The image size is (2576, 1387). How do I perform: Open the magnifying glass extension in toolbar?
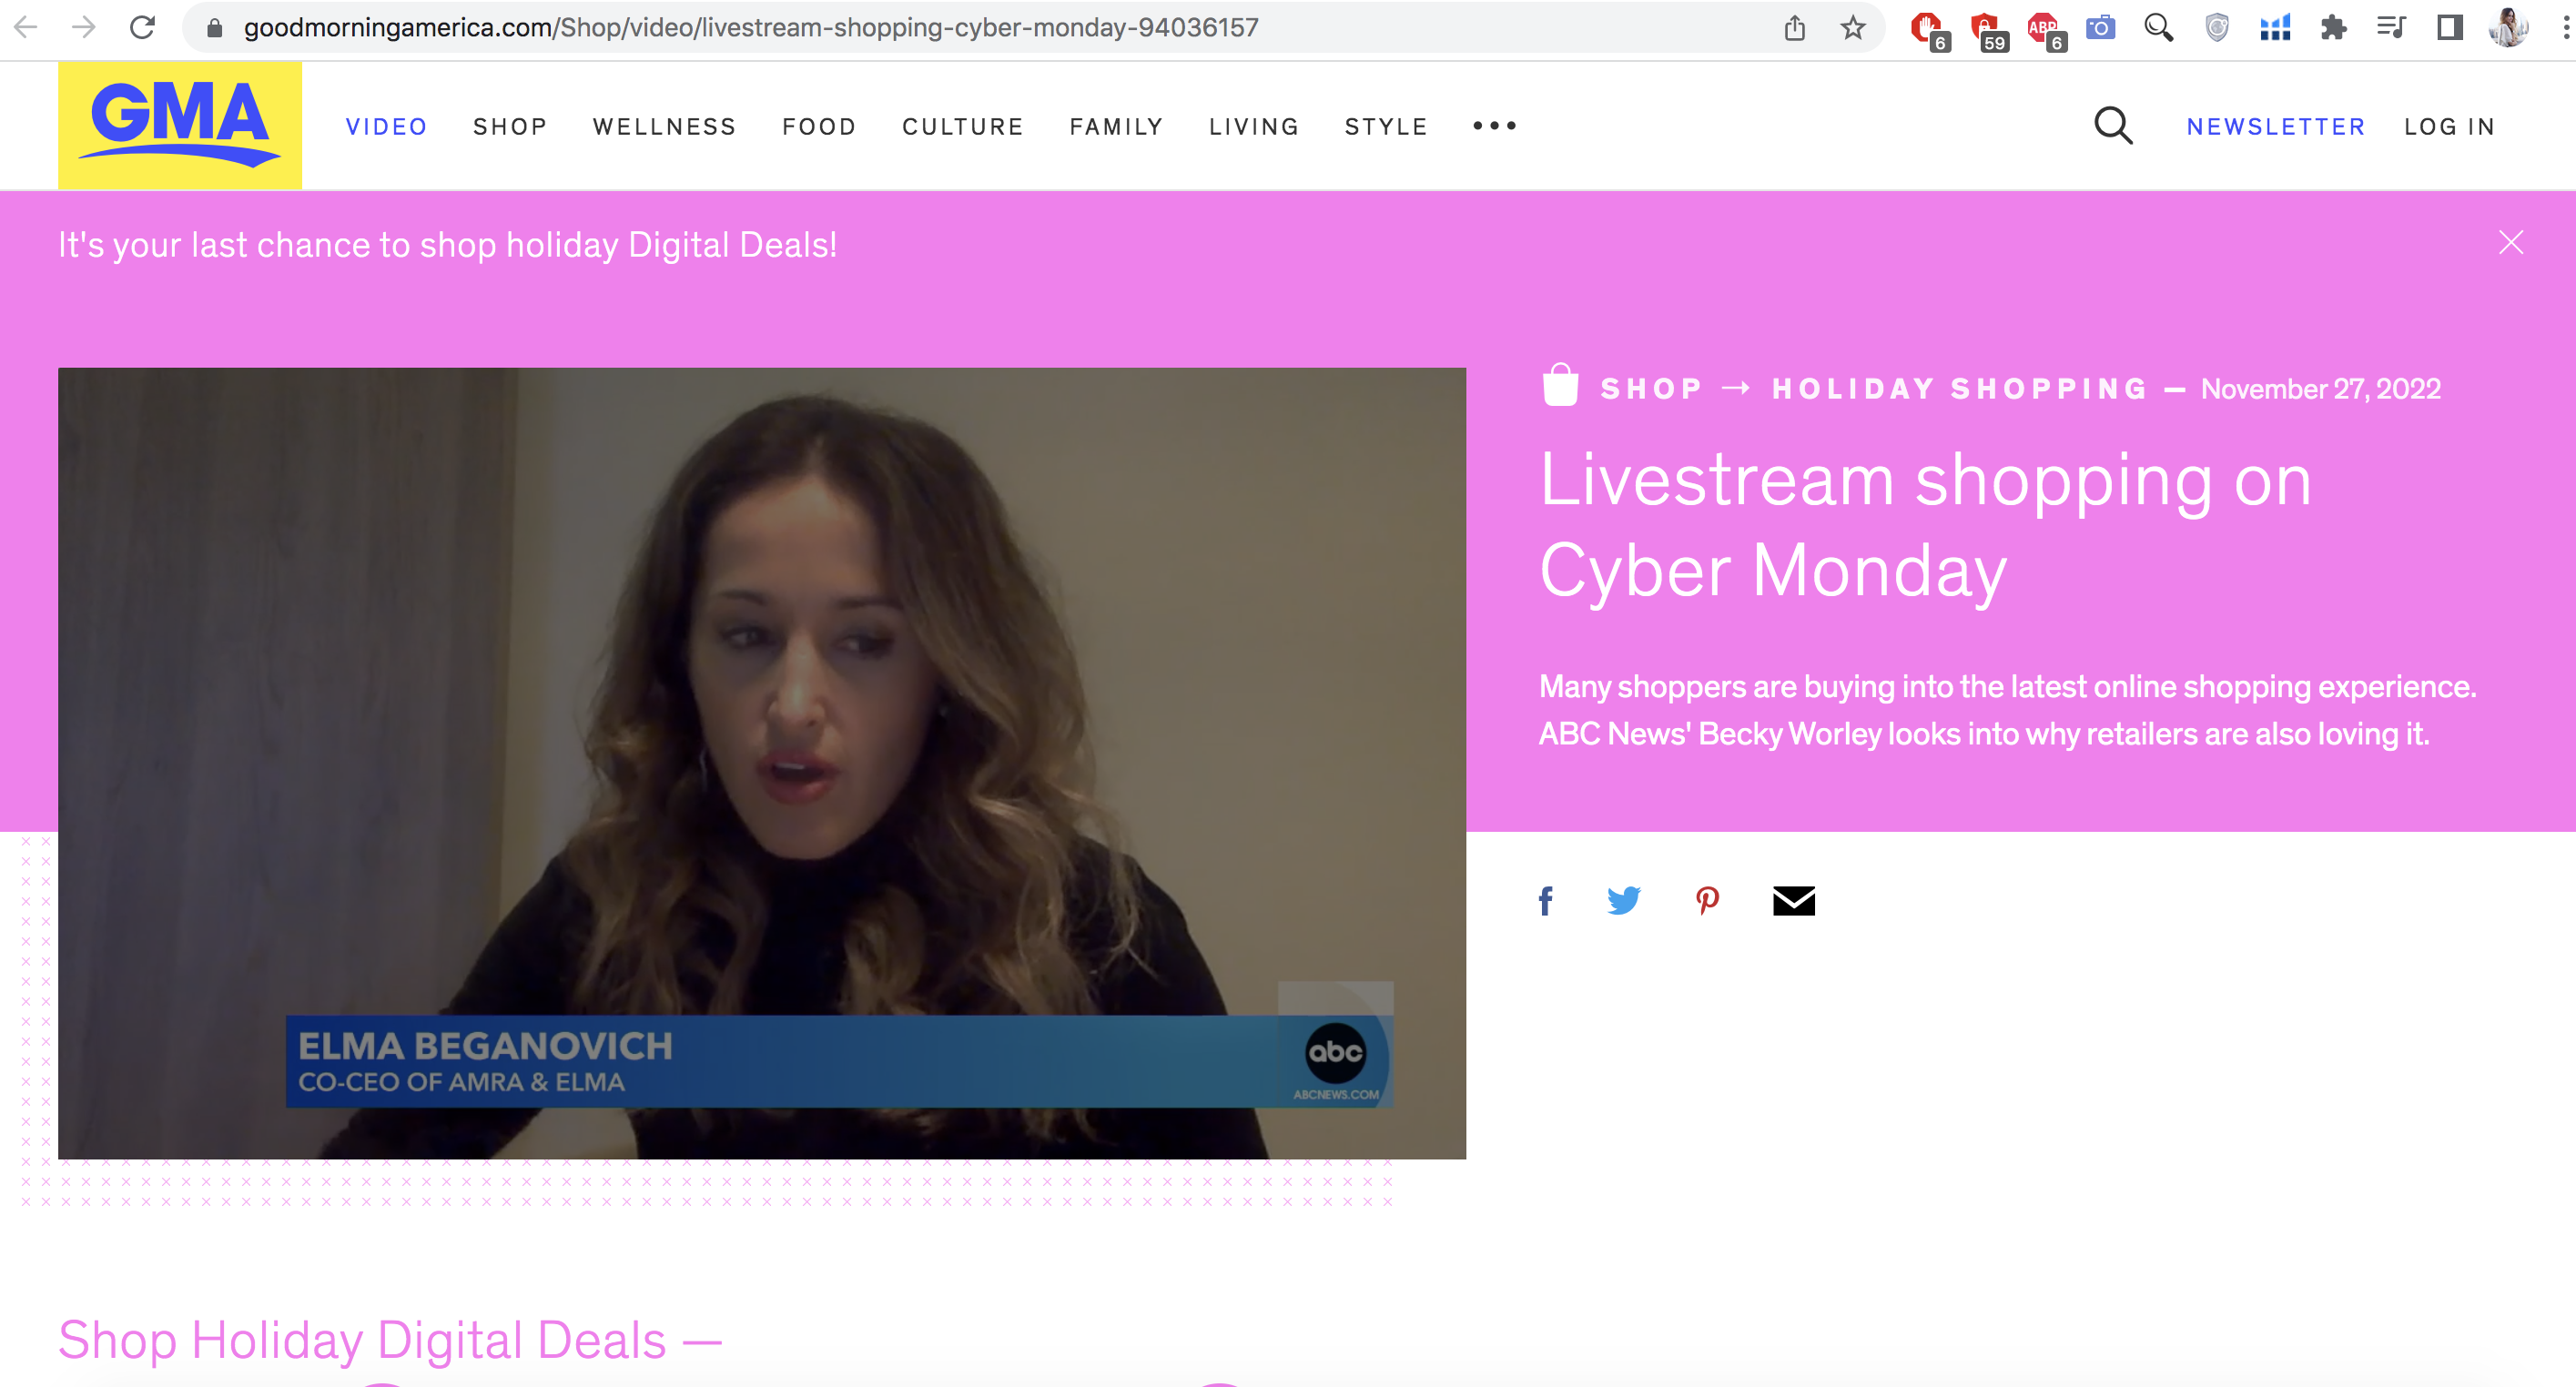click(2159, 27)
